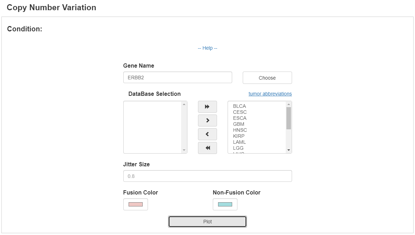Click the single left arrow transfer icon
This screenshot has height=235, width=415.
click(x=207, y=134)
